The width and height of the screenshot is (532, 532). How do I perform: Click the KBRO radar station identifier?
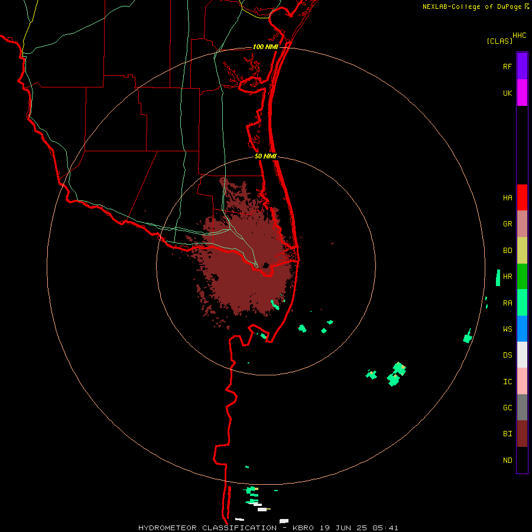303,528
